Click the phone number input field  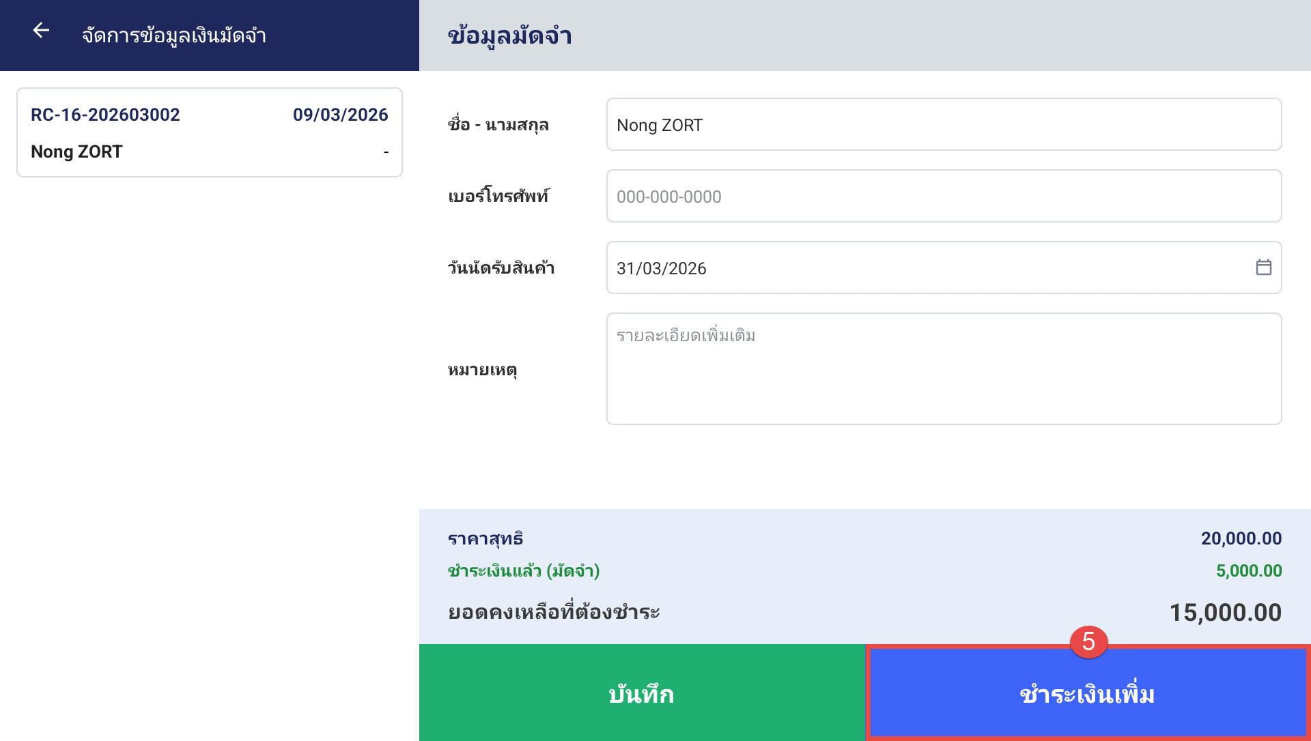944,197
